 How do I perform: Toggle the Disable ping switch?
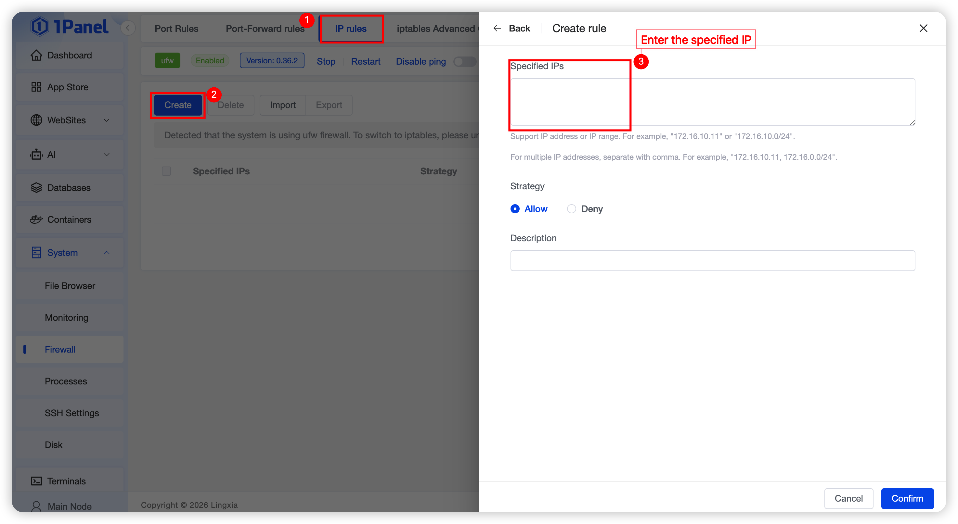[464, 61]
